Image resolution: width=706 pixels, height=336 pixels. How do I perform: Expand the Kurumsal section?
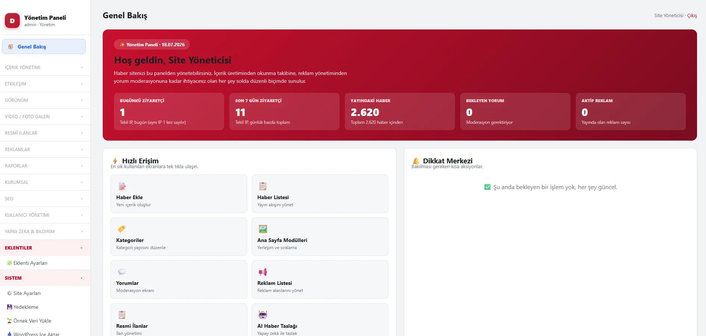pyautogui.click(x=45, y=182)
